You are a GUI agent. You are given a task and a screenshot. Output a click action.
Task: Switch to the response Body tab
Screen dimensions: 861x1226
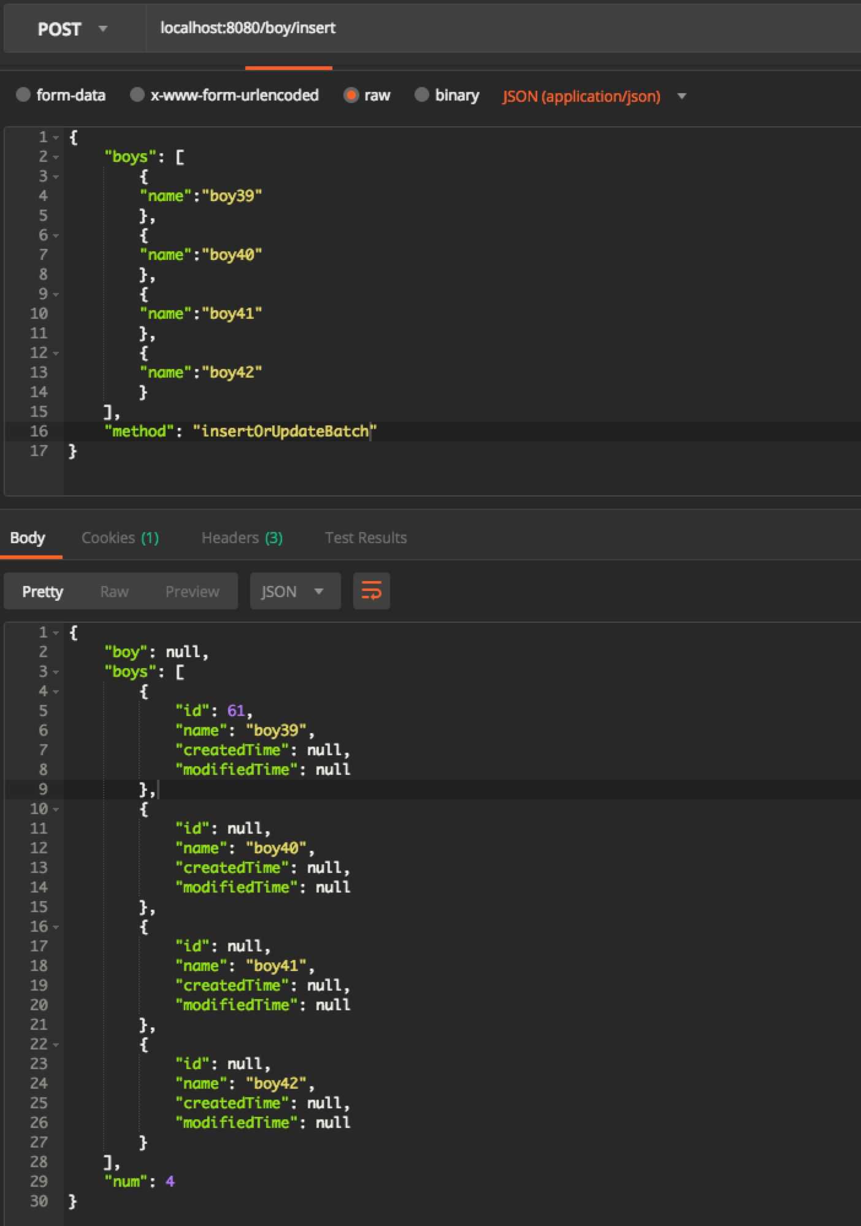[x=28, y=538]
